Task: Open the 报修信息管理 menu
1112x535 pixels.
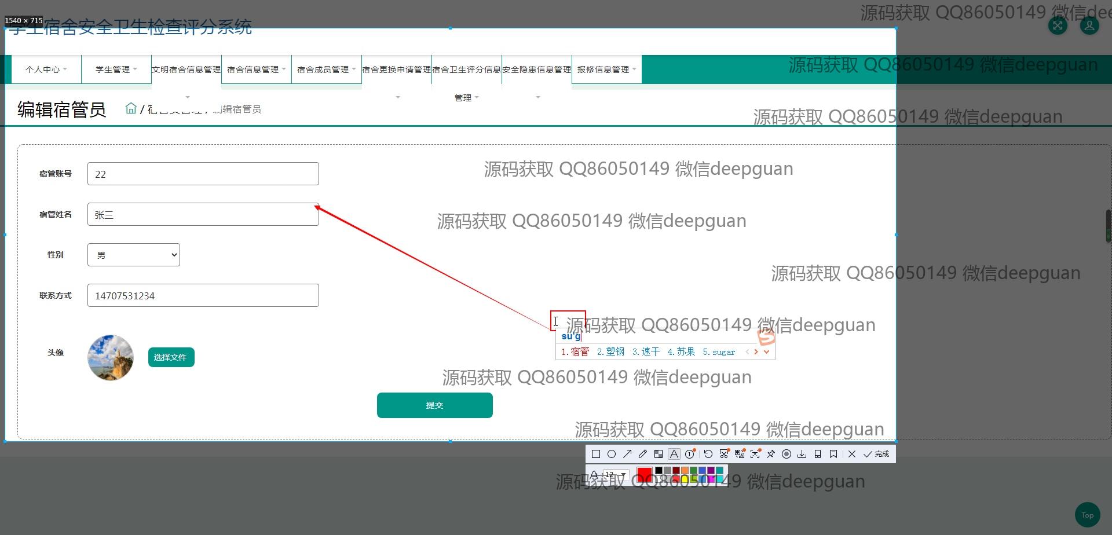Action: click(x=607, y=69)
